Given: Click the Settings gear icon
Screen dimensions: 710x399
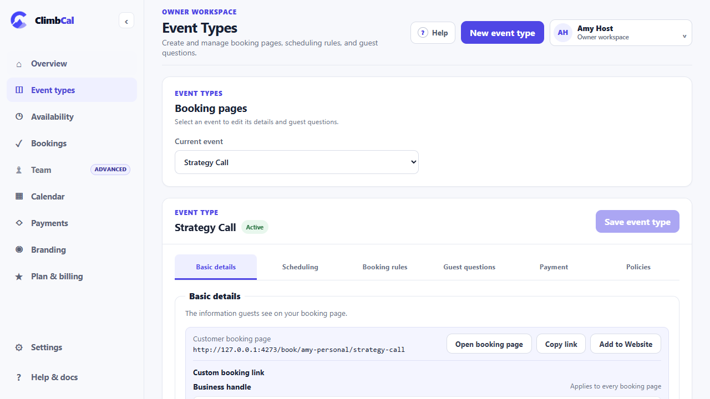Looking at the screenshot, I should [x=19, y=347].
